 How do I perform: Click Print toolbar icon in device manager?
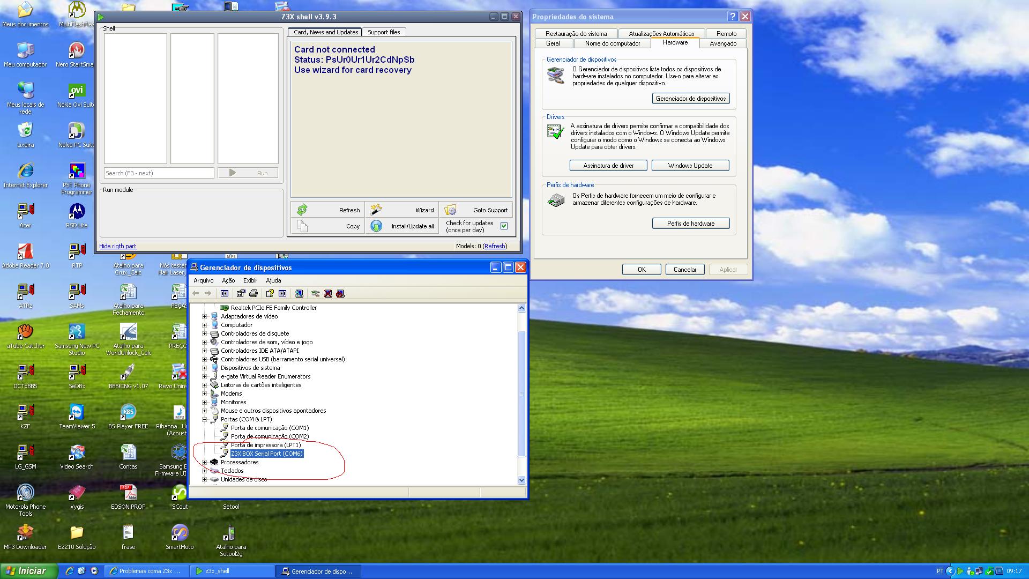(x=253, y=293)
